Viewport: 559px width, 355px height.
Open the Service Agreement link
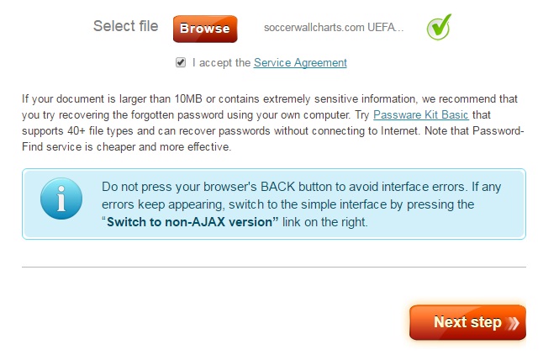click(300, 63)
